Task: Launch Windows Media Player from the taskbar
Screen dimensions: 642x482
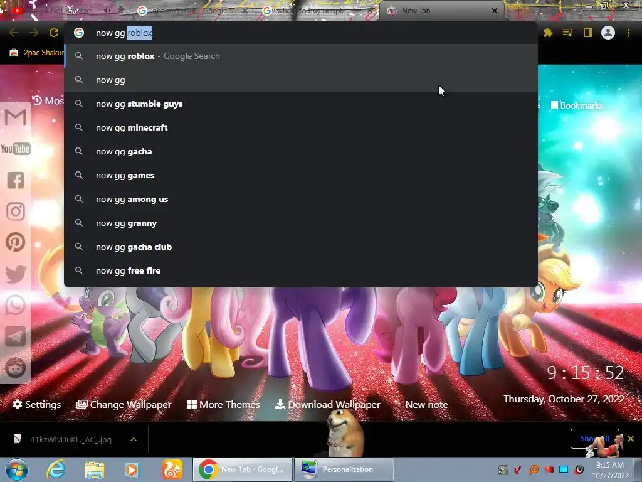Action: [x=132, y=469]
